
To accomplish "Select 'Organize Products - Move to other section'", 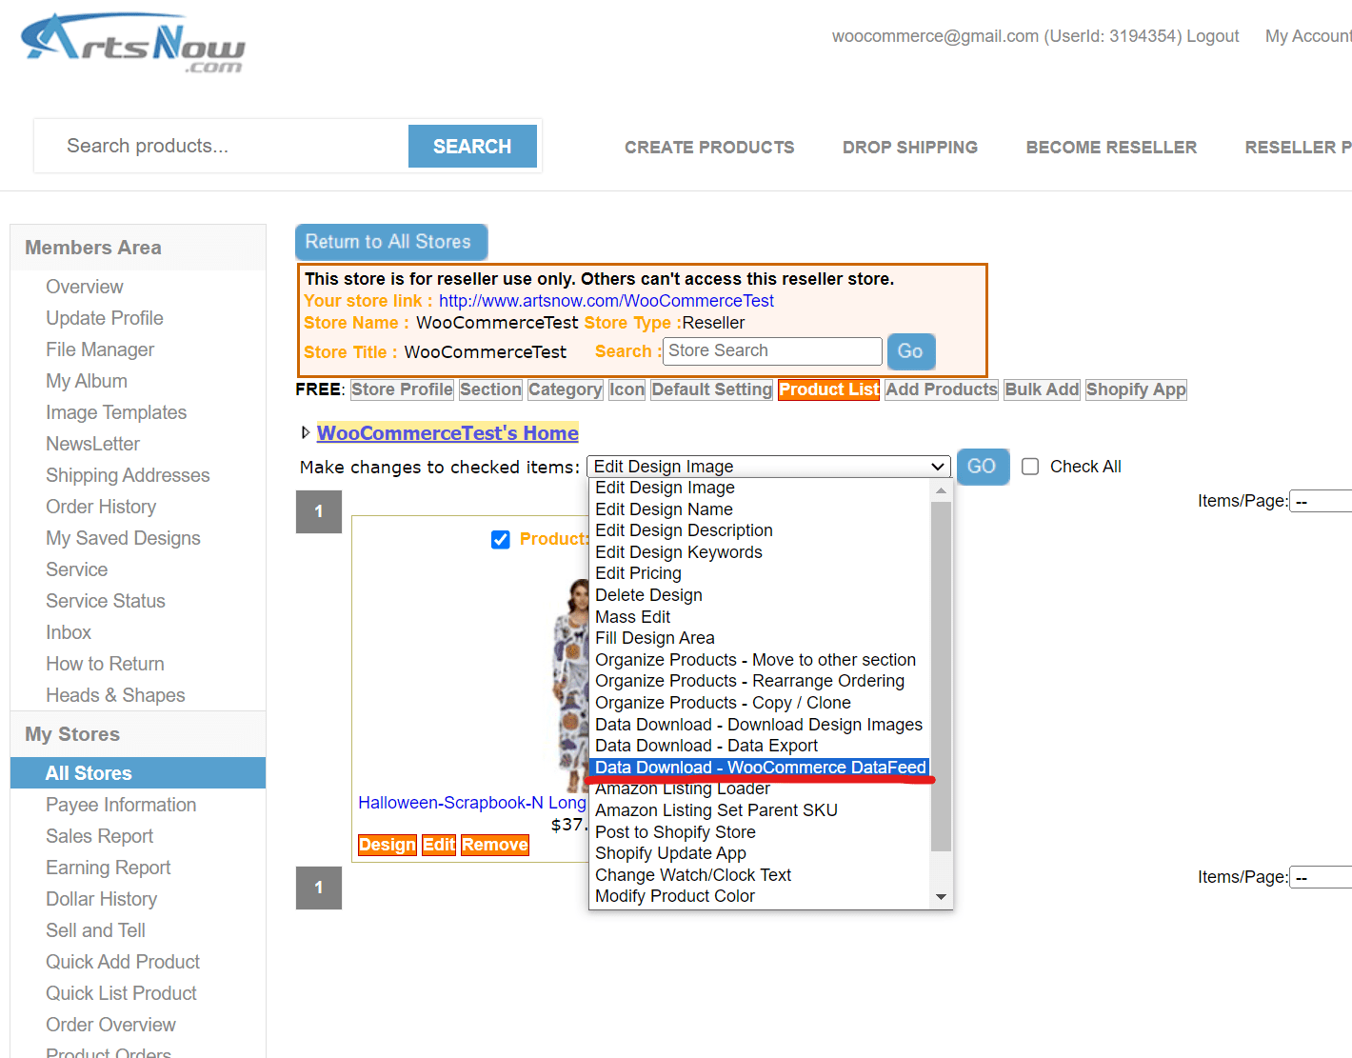I will (x=755, y=660).
